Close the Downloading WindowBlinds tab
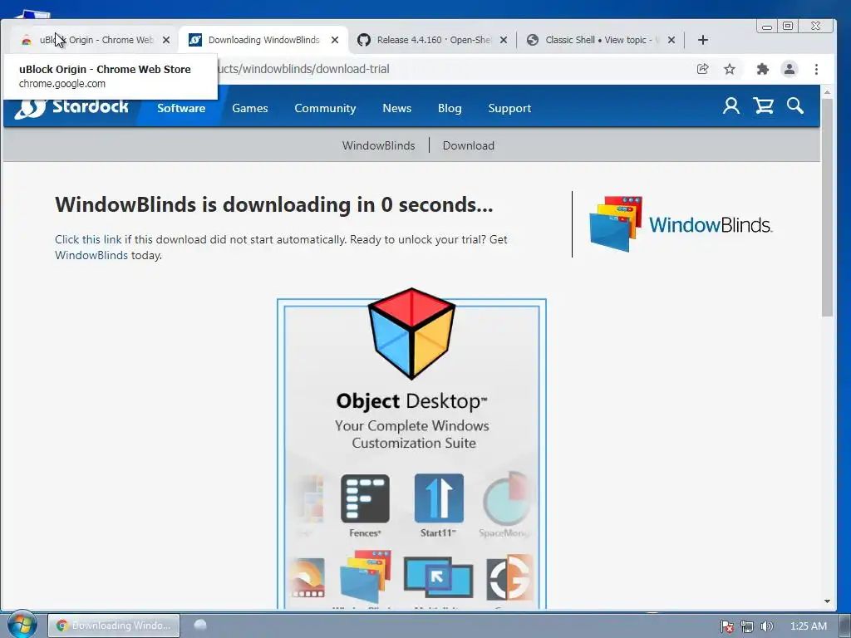Image resolution: width=851 pixels, height=638 pixels. pos(335,40)
